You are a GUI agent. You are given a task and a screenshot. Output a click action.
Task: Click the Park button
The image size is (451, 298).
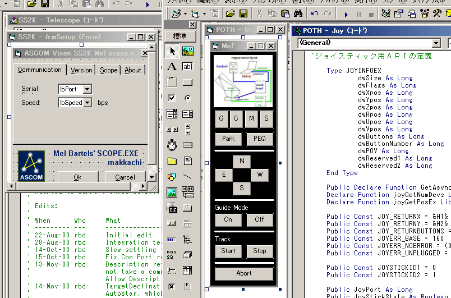click(x=228, y=139)
